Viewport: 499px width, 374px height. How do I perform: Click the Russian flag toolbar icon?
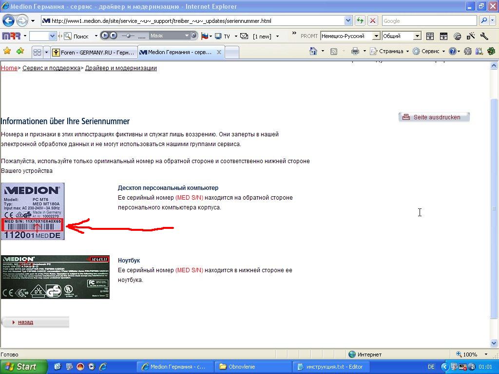coord(204,36)
